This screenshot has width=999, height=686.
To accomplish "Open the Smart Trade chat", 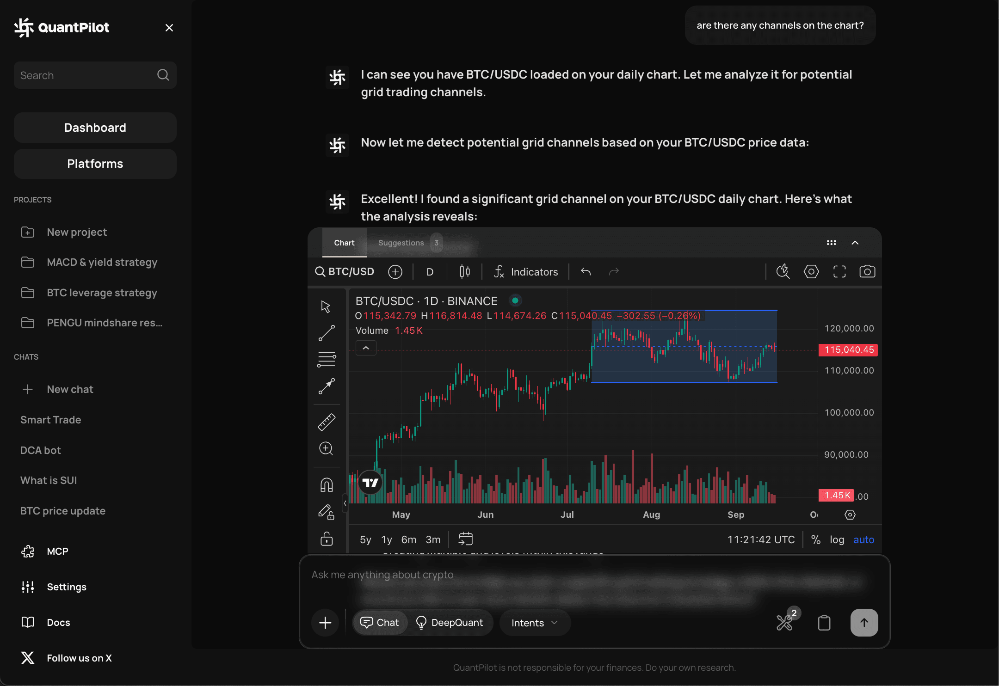I will pyautogui.click(x=51, y=420).
